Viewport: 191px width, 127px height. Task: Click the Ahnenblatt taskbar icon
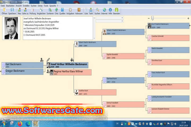coord(36,124)
